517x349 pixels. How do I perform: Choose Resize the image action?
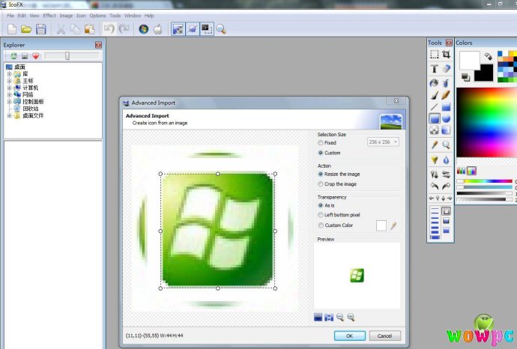click(x=339, y=174)
